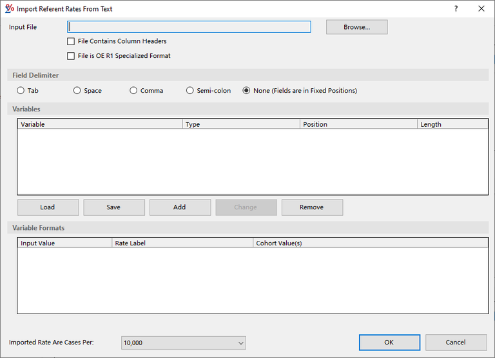Click the Browse button
The height and width of the screenshot is (358, 495).
[x=356, y=27]
